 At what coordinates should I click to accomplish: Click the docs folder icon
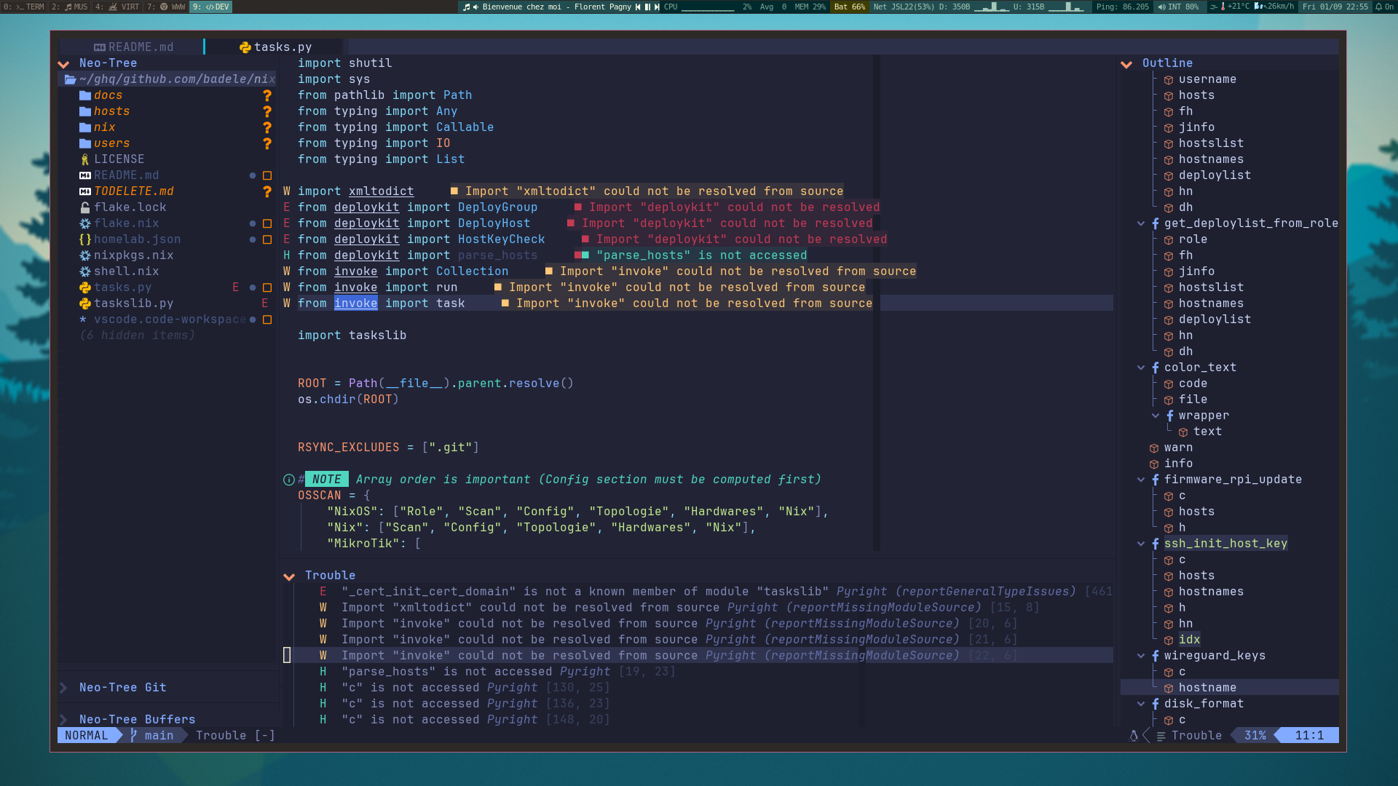pos(85,95)
